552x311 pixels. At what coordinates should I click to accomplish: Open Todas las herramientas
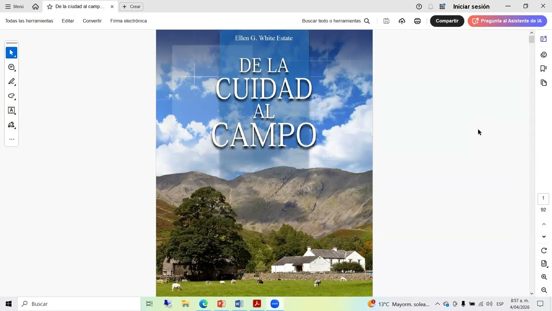[x=29, y=21]
